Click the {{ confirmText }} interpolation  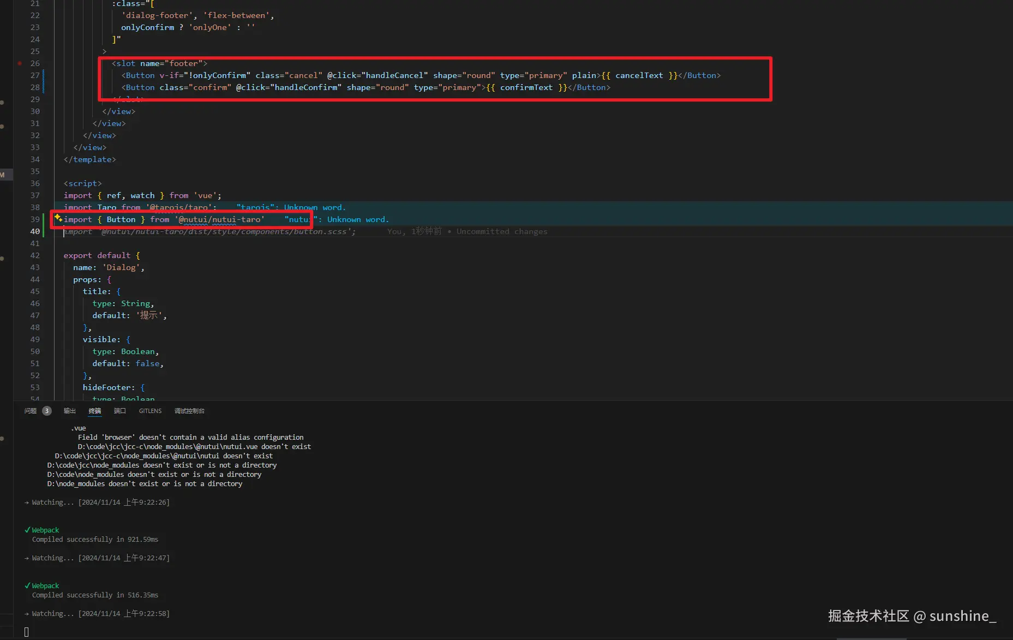click(x=526, y=87)
